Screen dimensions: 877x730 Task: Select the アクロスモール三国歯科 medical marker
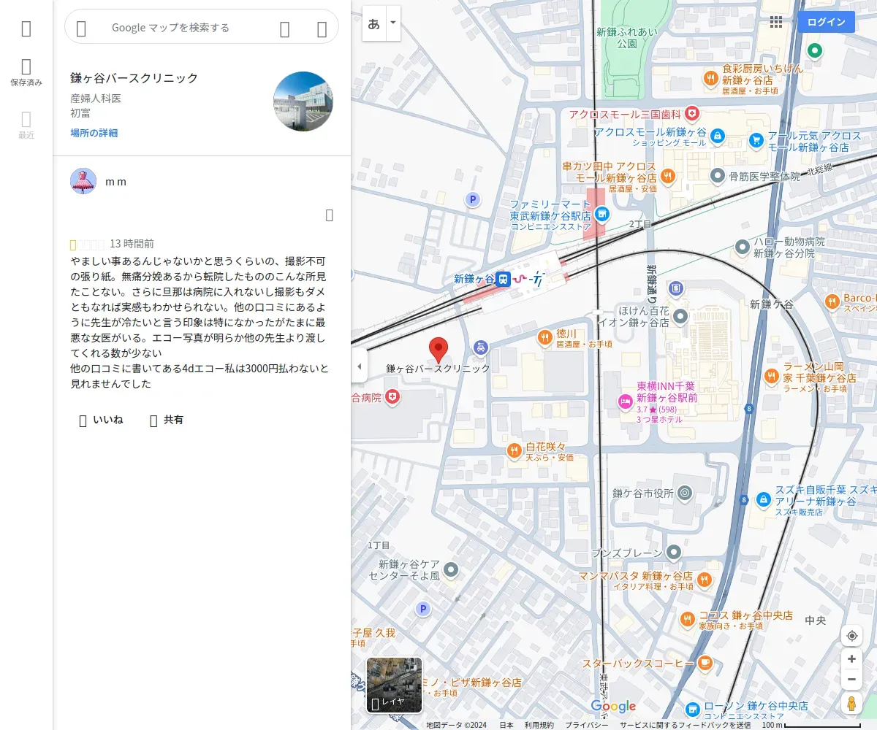691,113
